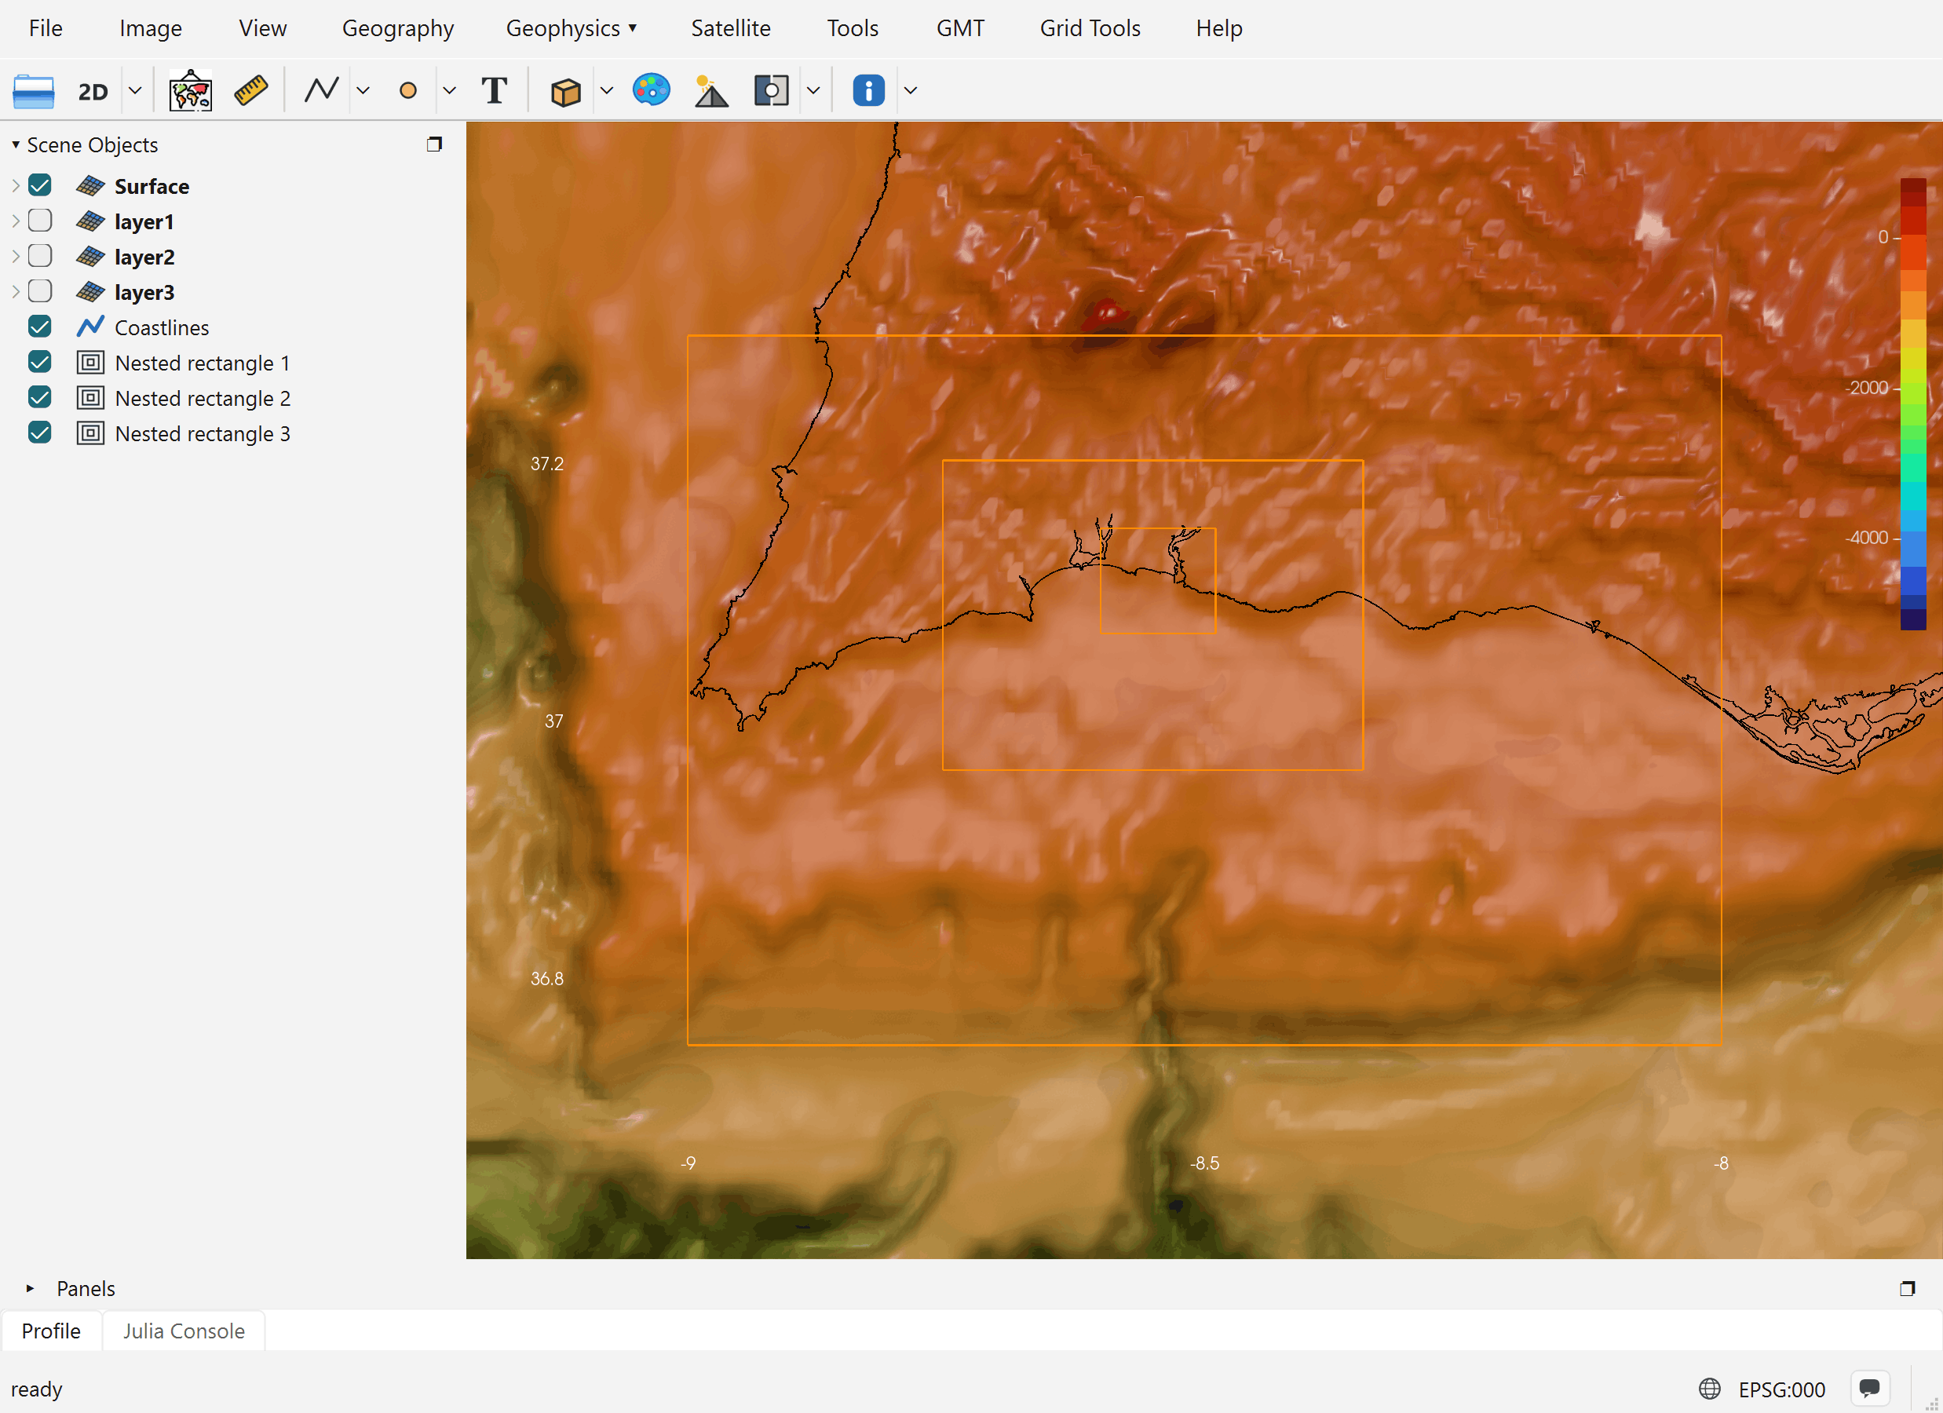Screen dimensions: 1943x1413
Task: Click the elevation color scale bar
Action: [x=1912, y=403]
